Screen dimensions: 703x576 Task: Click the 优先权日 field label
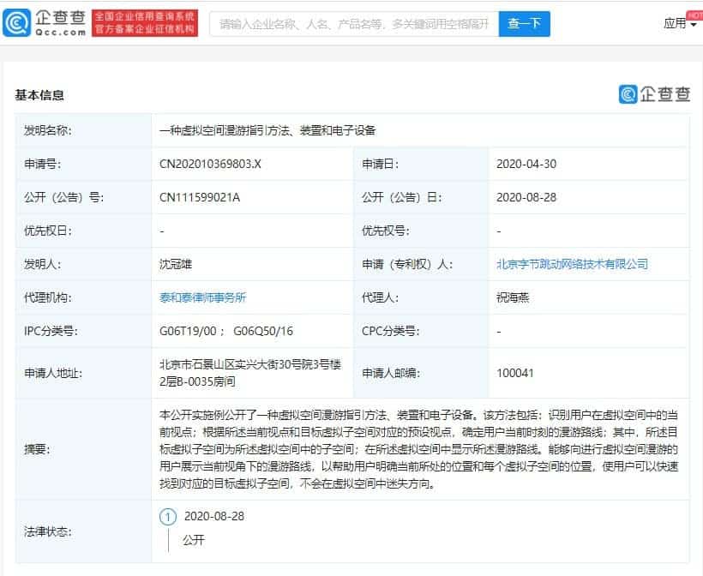[x=47, y=231]
